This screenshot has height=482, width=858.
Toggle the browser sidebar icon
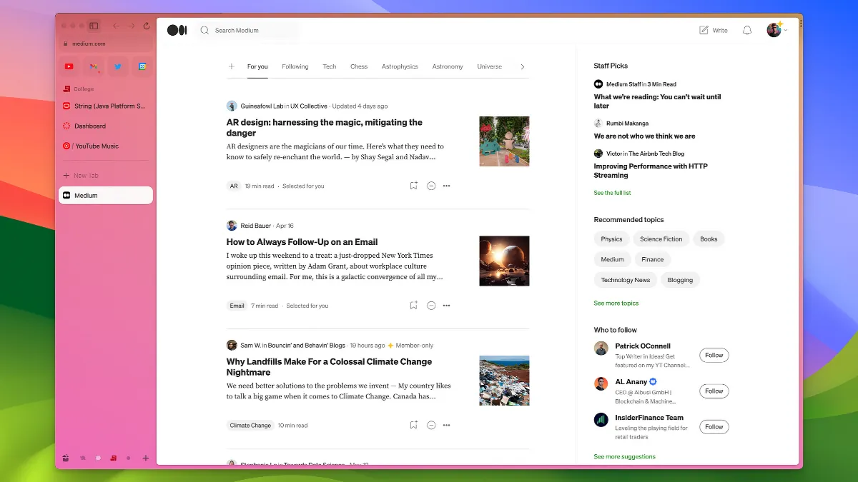click(x=94, y=26)
